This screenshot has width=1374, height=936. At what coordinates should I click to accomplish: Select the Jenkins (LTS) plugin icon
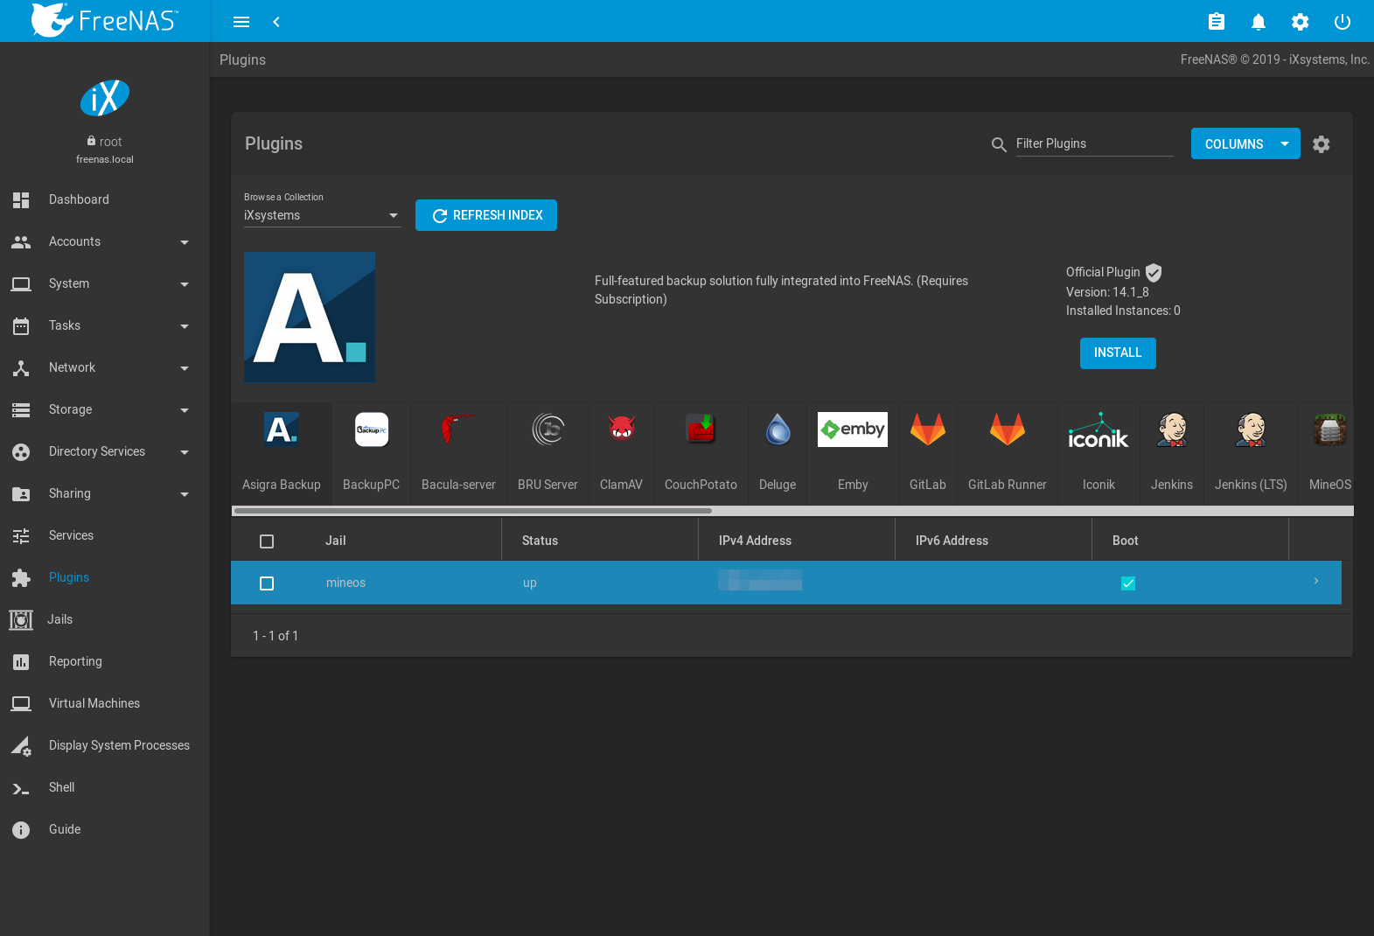[x=1251, y=430]
